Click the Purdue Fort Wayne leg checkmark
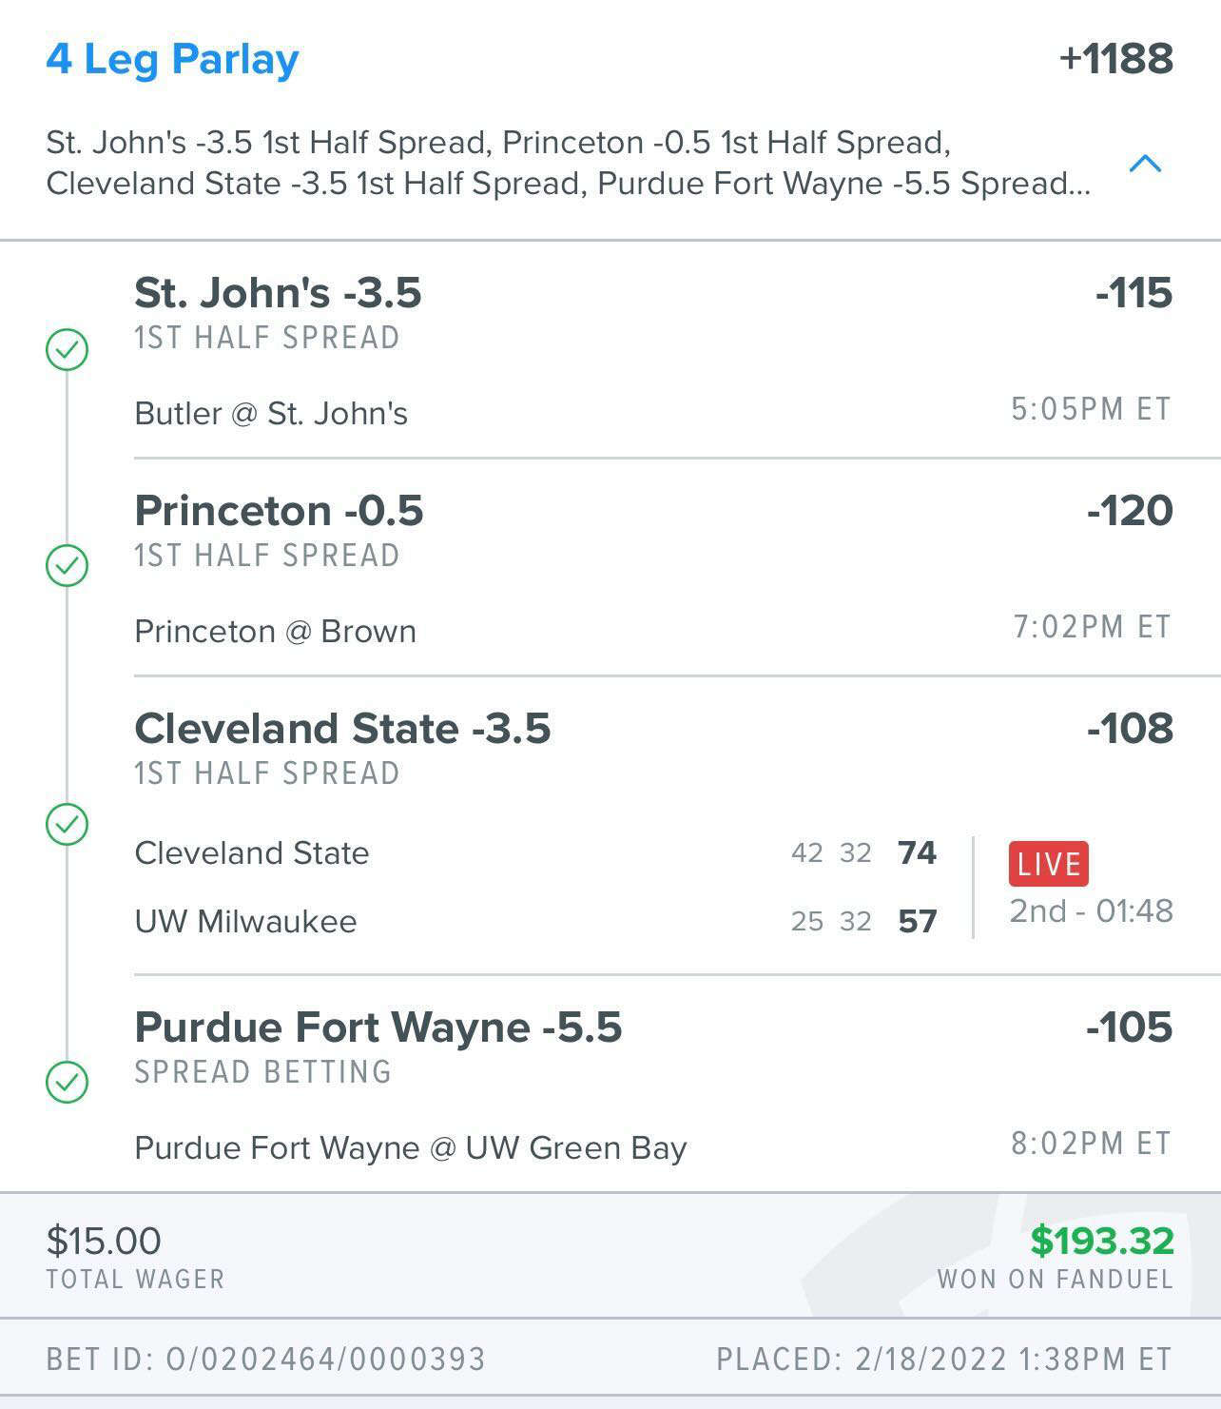 point(68,1082)
